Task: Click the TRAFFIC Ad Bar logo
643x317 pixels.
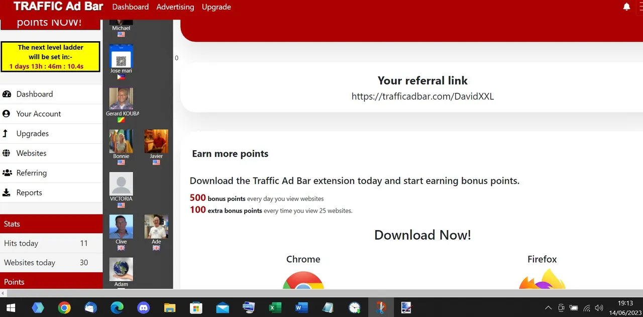Action: 58,7
